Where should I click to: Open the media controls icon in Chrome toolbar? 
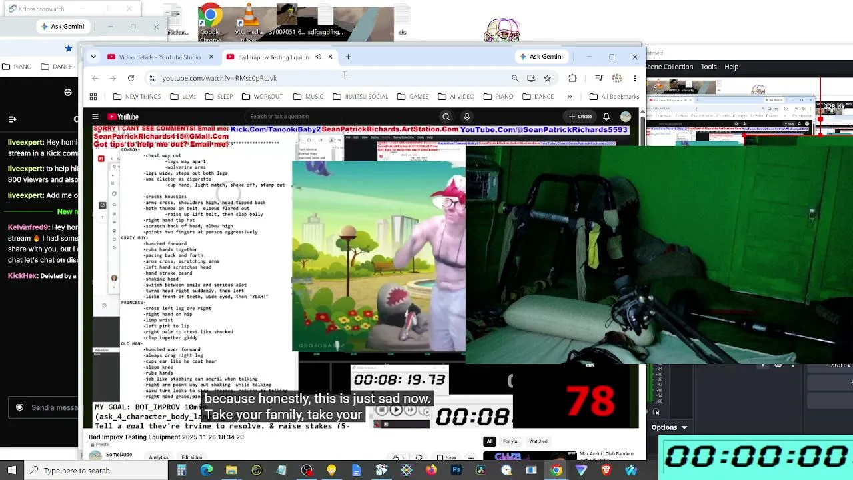[x=599, y=78]
